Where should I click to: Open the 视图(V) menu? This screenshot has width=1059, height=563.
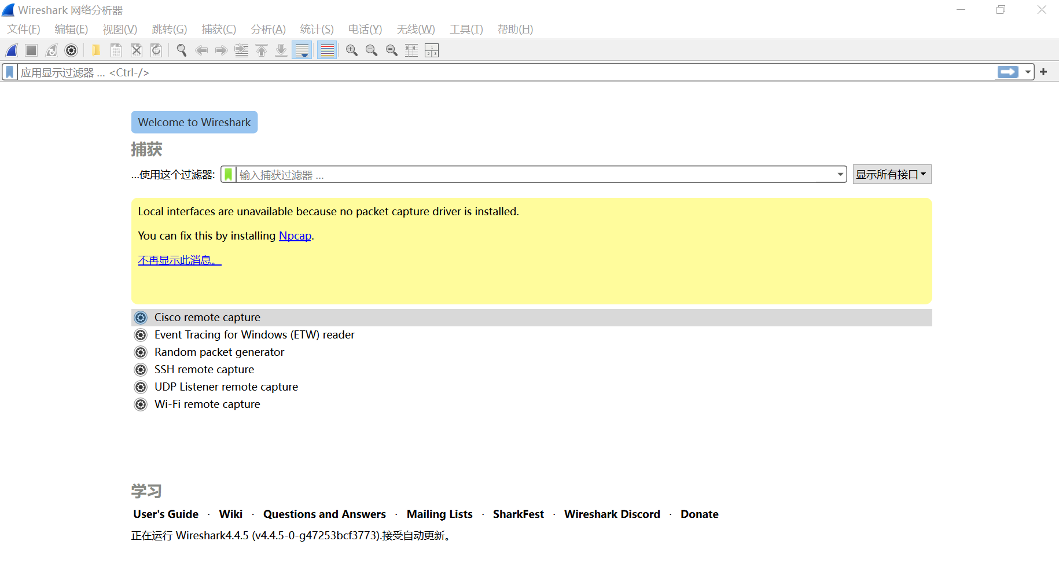(x=120, y=30)
